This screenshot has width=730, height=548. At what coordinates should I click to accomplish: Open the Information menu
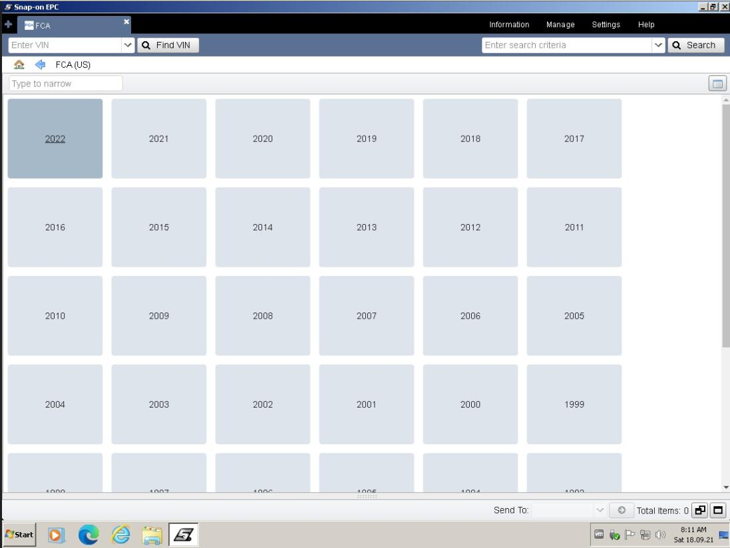click(x=509, y=25)
